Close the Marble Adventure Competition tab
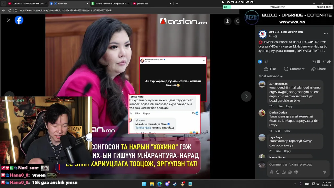 pyautogui.click(x=129, y=4)
